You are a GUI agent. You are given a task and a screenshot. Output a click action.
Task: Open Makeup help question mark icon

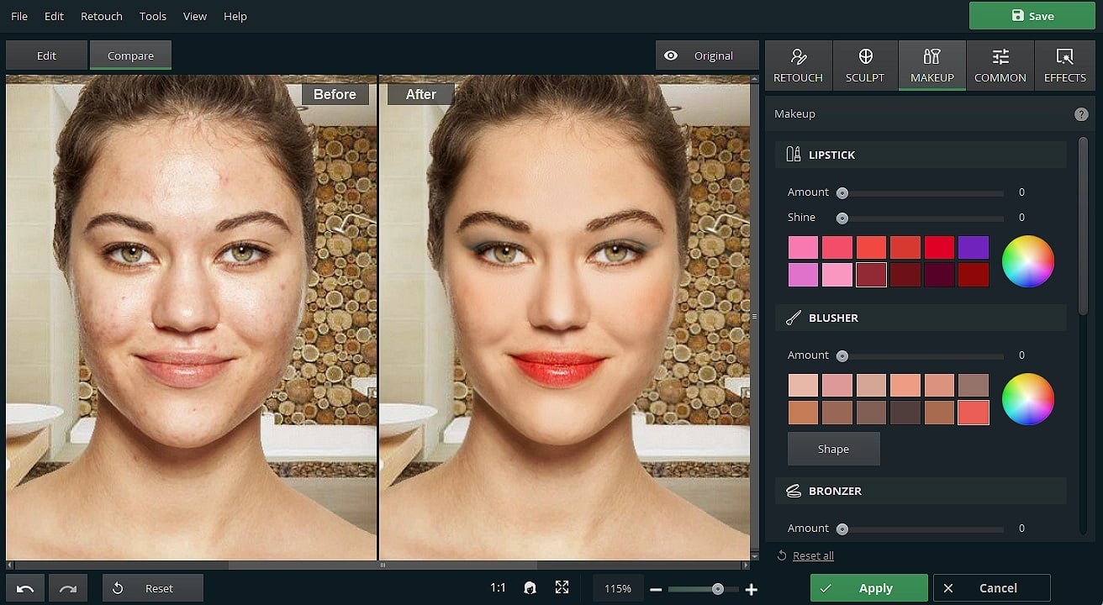1081,114
